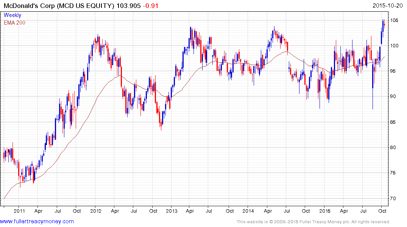Select the price change value -0.91
407x227 pixels.
pos(151,6)
